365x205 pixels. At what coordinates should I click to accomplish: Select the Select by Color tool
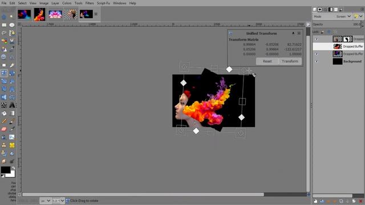click(4, 41)
